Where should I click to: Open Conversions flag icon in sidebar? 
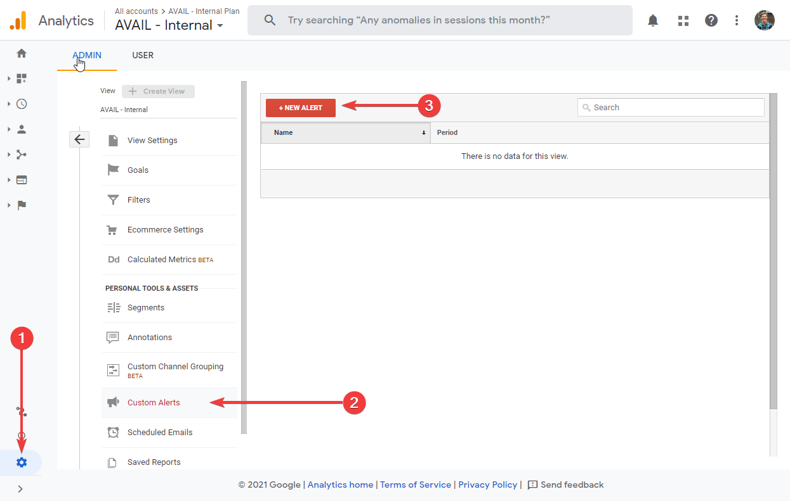tap(22, 205)
